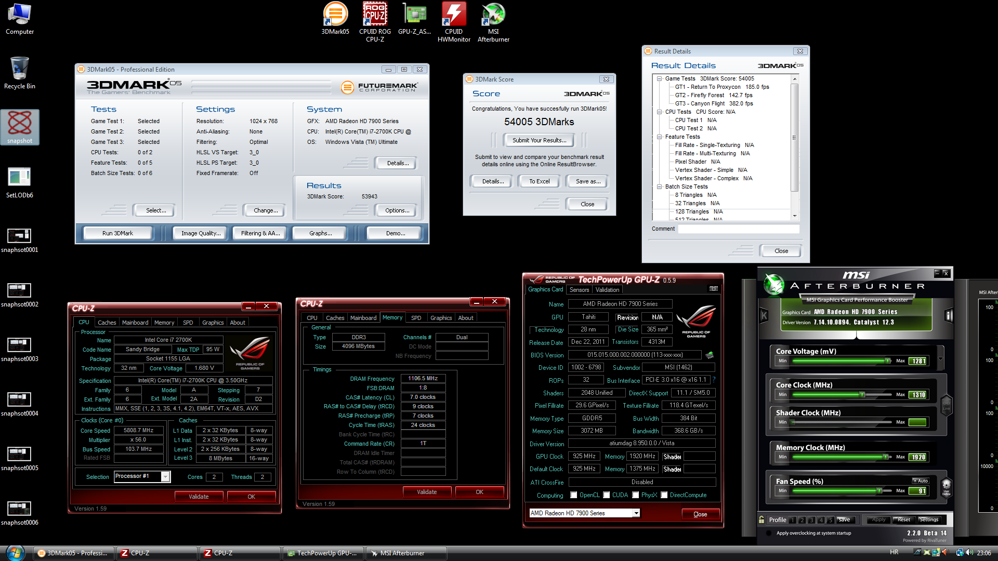Viewport: 998px width, 561px height.
Task: Click the Comment field in Result Details
Action: pos(739,229)
